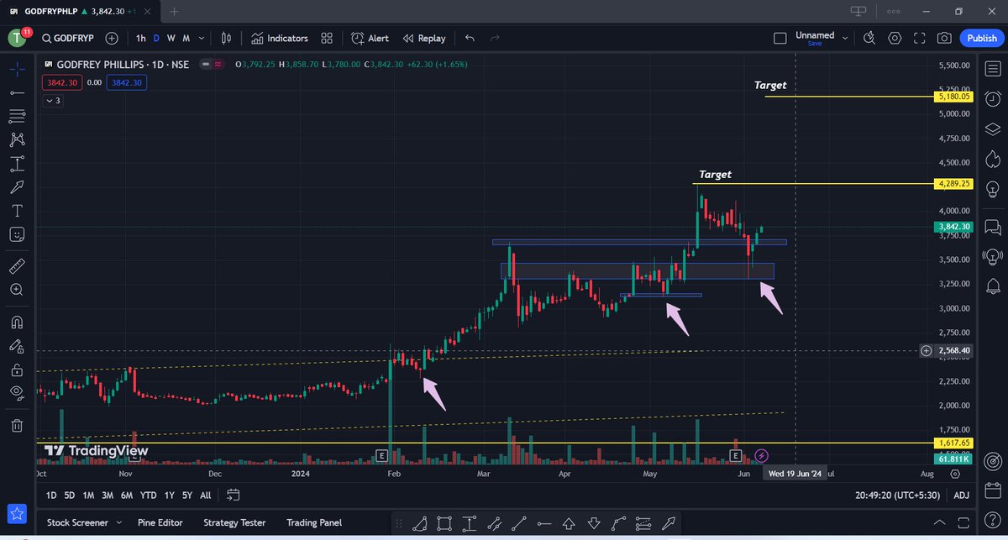1008x540 pixels.
Task: Open the user profile avatar menu
Action: coord(17,39)
